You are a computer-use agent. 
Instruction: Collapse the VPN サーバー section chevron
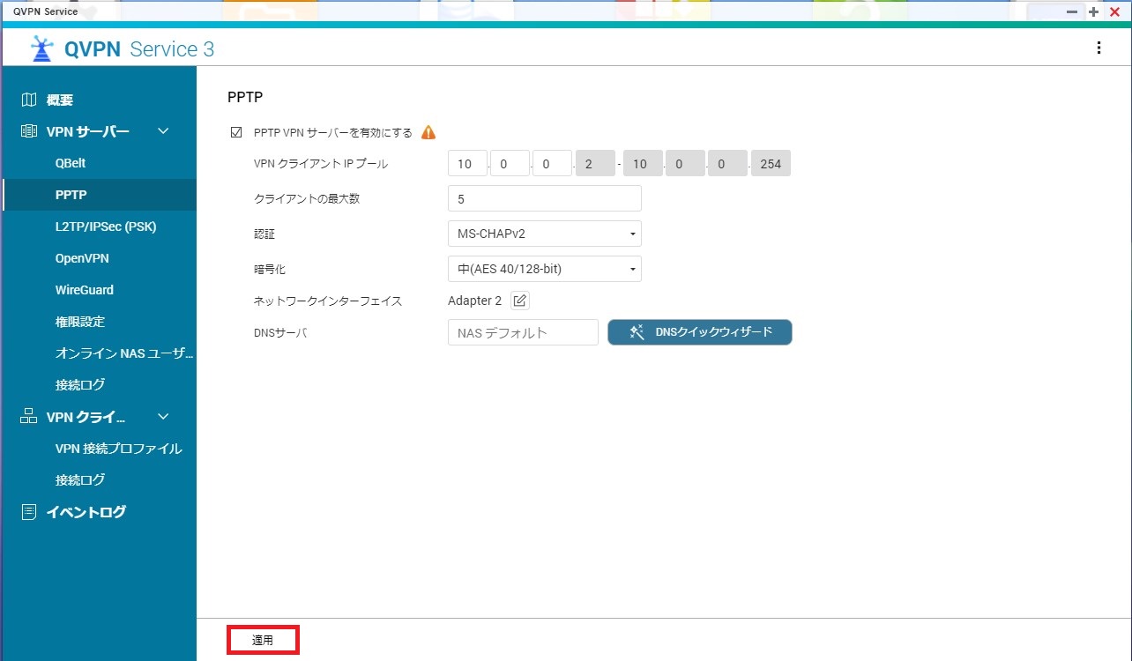tap(163, 131)
